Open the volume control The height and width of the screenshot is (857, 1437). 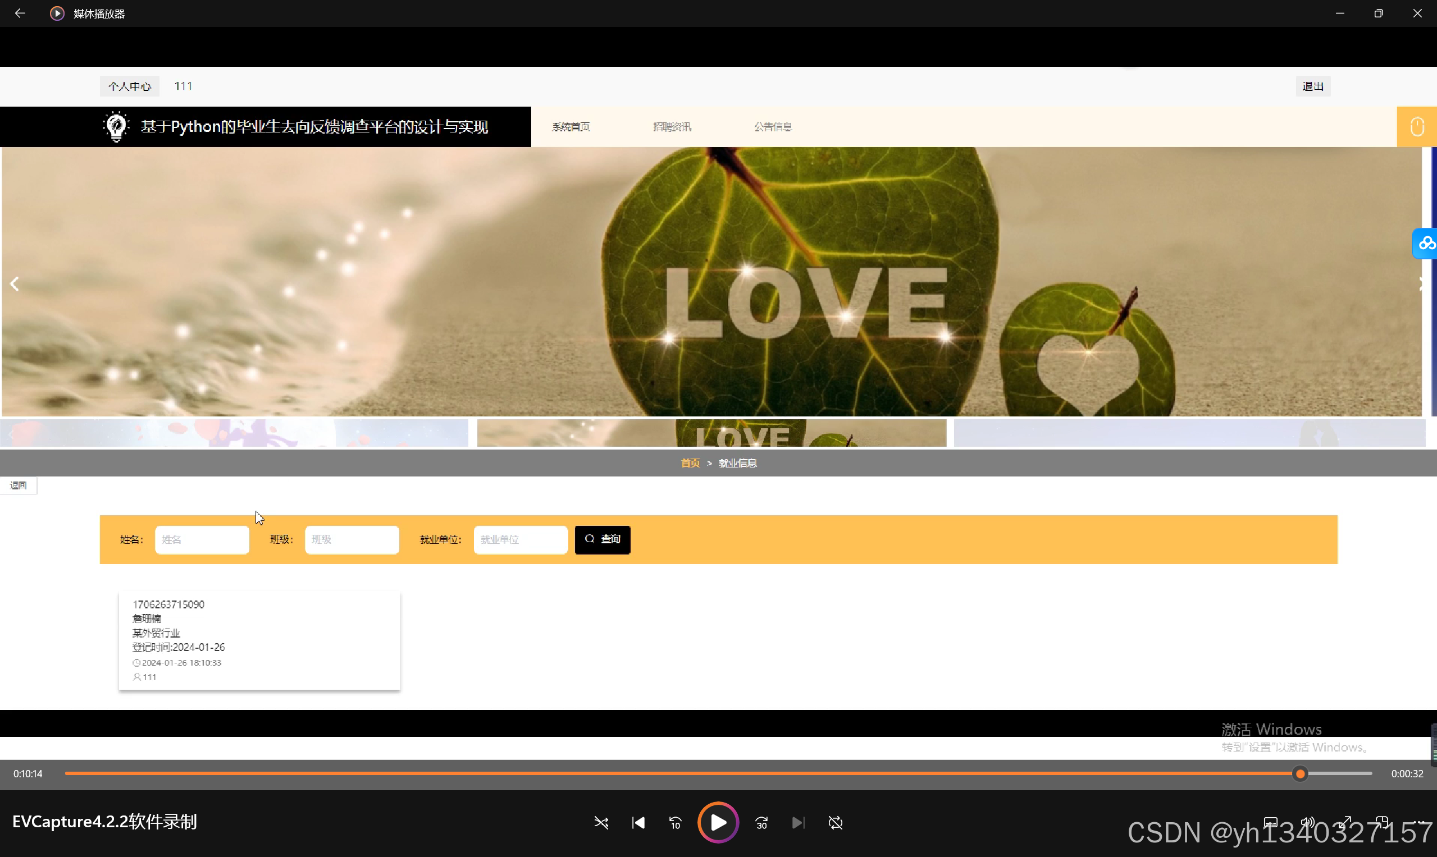tap(1308, 822)
